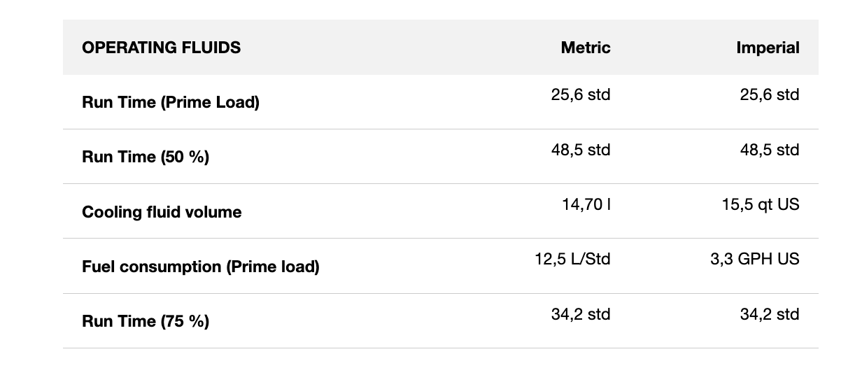
Task: Click the Run Time (Prime Load) row label
Action: tap(170, 102)
